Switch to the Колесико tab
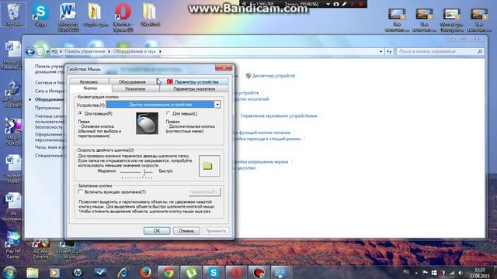Image resolution: width=497 pixels, height=279 pixels. pyautogui.click(x=89, y=81)
